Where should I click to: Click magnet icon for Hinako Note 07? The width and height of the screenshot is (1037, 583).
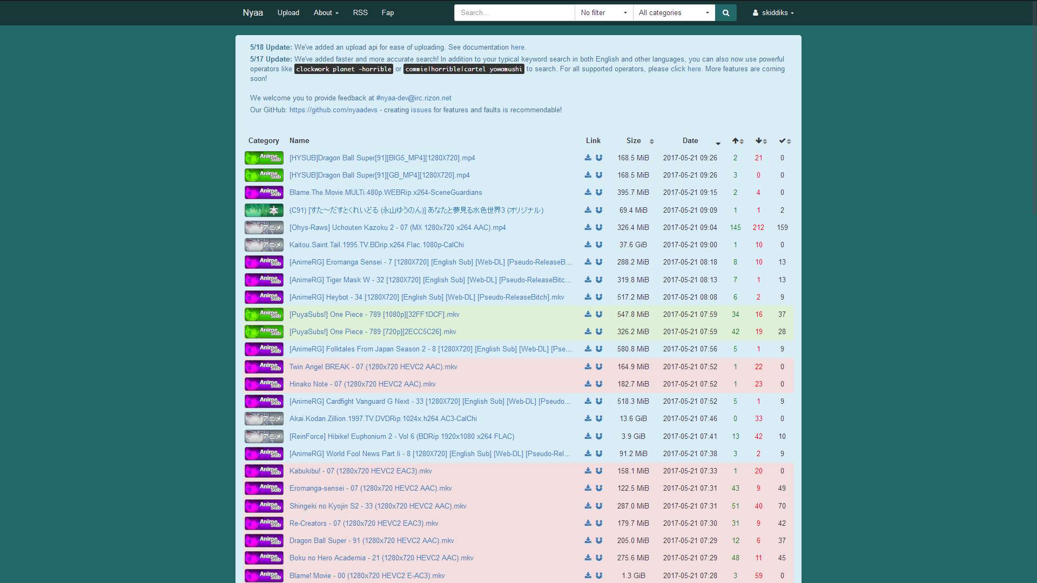point(599,384)
